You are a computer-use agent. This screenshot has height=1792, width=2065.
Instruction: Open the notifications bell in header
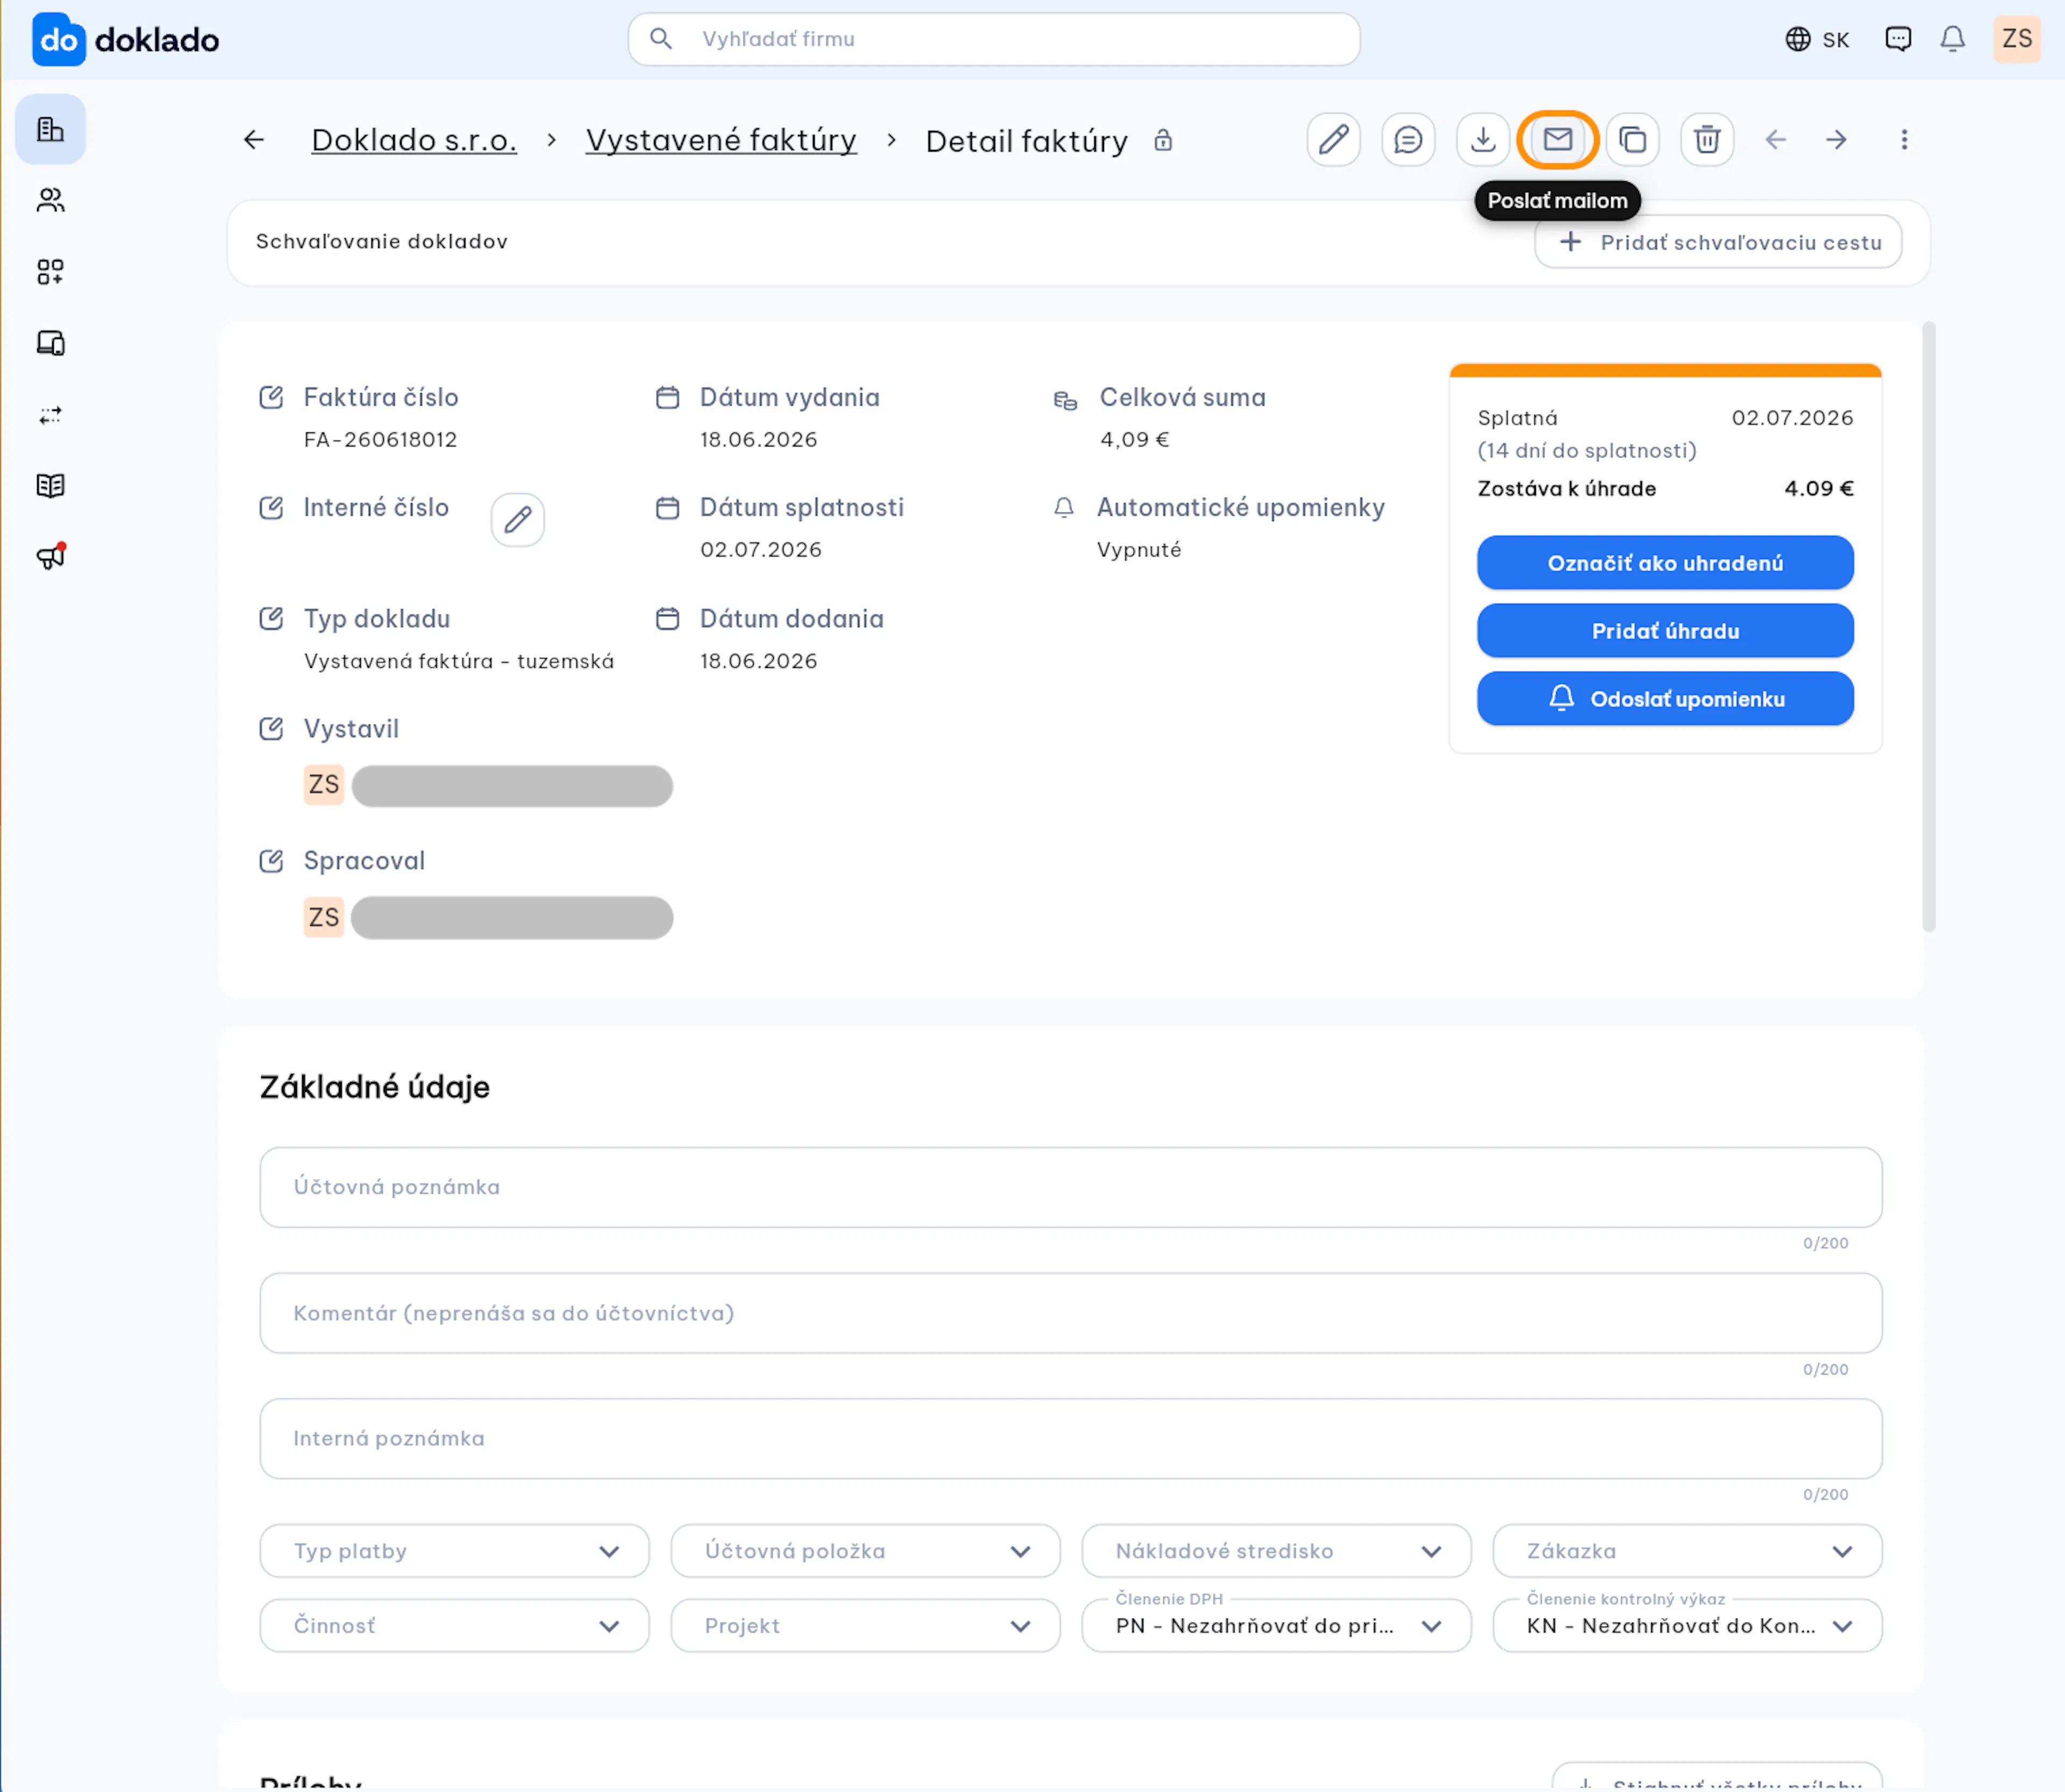point(1953,39)
